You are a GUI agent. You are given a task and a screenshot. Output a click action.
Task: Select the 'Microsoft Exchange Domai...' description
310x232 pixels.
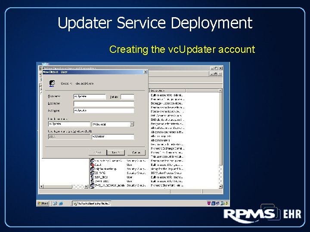(167, 148)
